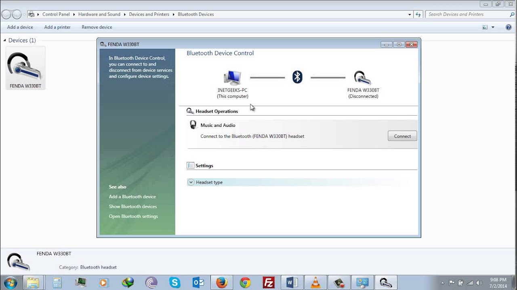Click the Headset Operations section icon

point(190,111)
